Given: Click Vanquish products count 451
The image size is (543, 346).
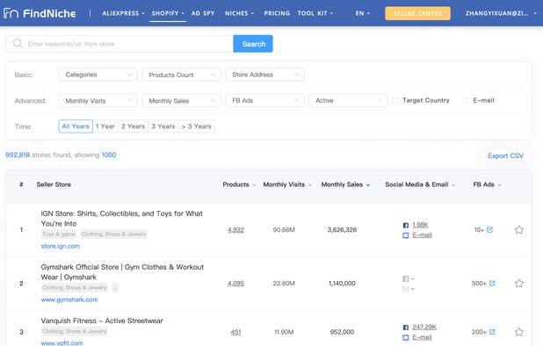Looking at the screenshot, I should tap(235, 332).
